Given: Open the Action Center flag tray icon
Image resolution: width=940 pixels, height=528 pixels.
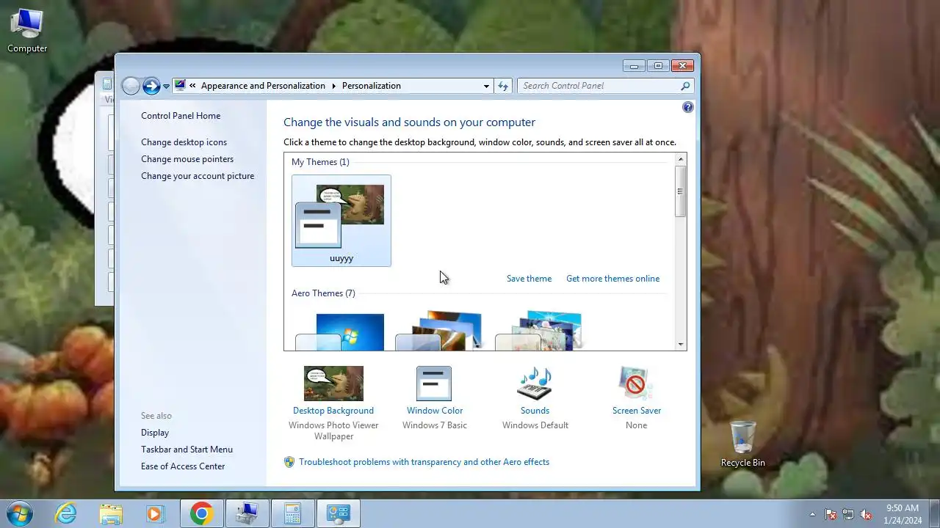Looking at the screenshot, I should tap(831, 514).
